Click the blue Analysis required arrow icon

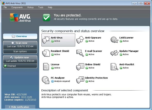tap(53, 81)
